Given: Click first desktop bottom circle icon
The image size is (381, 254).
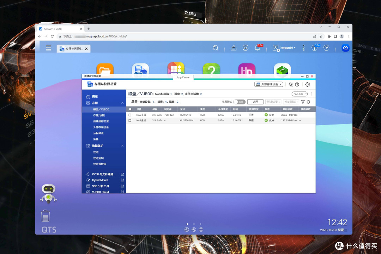Looking at the screenshot, I should (187, 229).
